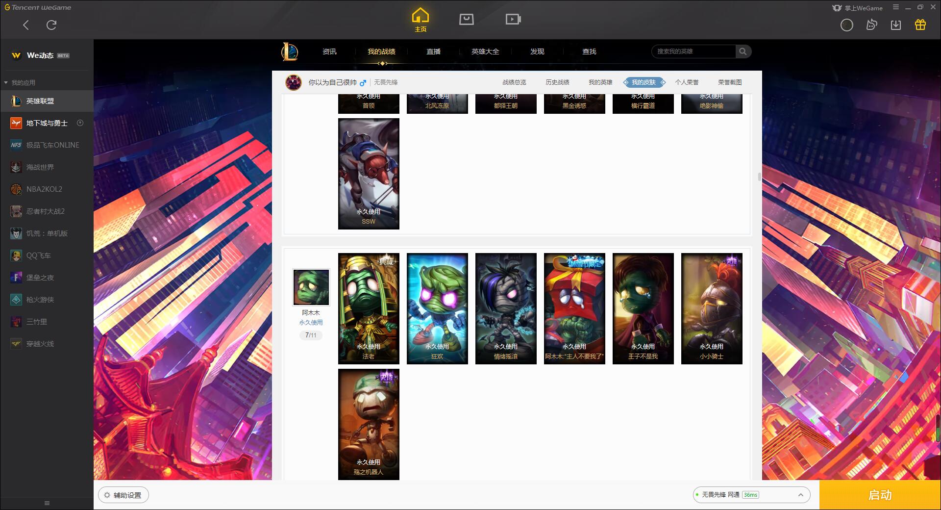Open the round profile avatar icon
Viewport: 941px width, 510px height.
tap(847, 25)
